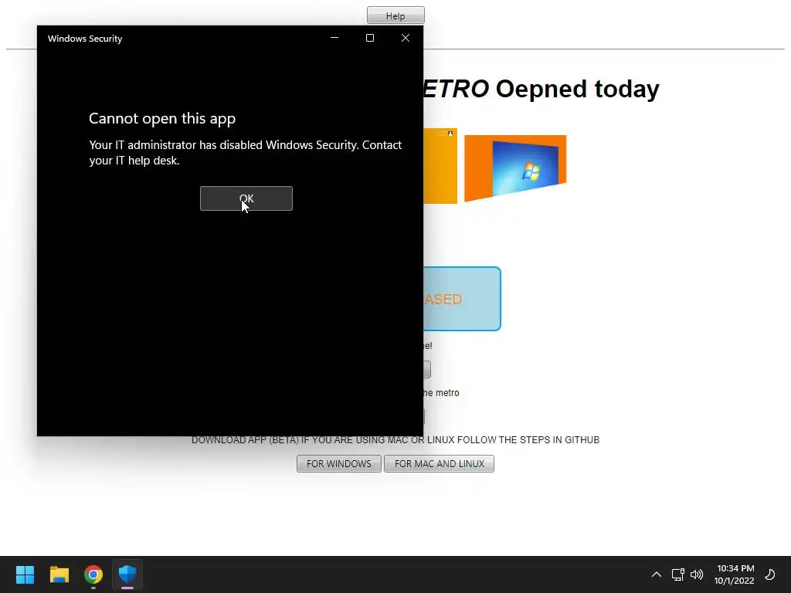Open the moon notification icon
The image size is (791, 593).
pyautogui.click(x=770, y=574)
